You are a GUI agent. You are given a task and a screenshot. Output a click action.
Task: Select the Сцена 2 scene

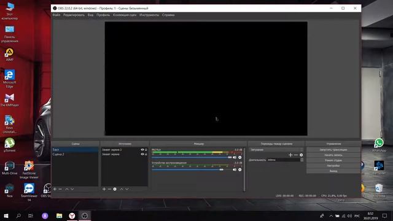tap(75, 154)
